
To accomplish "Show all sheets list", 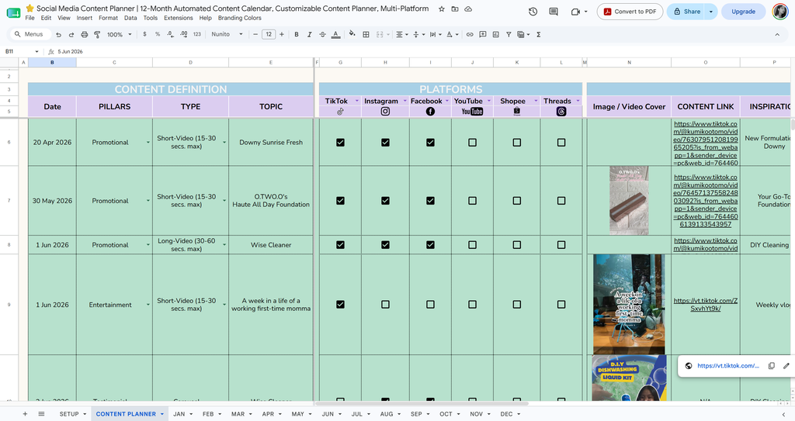I will (x=42, y=414).
